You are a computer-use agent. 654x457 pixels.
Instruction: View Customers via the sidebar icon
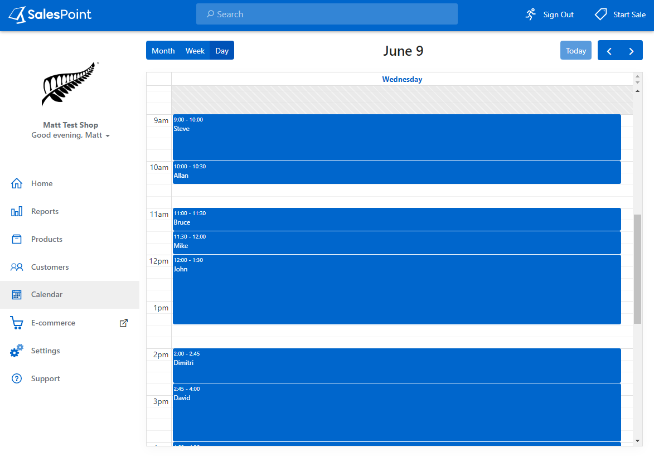click(x=17, y=267)
